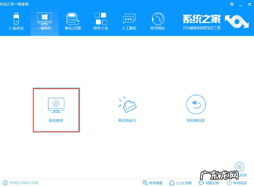This screenshot has width=254, height=187.
Task: Open the U盘启动 USB boot tab
Action: pyautogui.click(x=16, y=21)
